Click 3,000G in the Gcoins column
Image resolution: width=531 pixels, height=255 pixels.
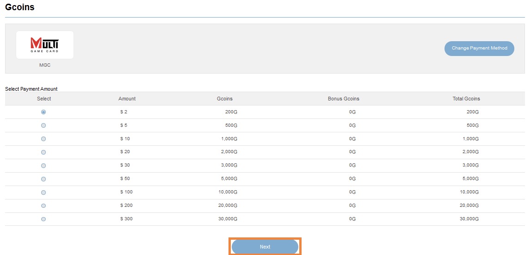tap(229, 165)
